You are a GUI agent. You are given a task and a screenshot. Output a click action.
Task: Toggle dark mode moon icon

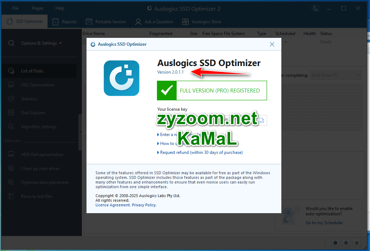point(316,9)
